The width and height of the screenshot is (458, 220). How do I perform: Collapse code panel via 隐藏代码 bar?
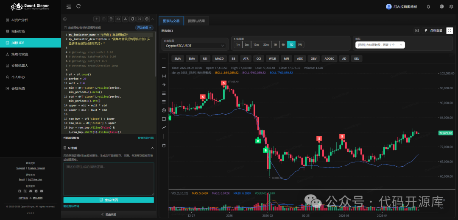109,214
